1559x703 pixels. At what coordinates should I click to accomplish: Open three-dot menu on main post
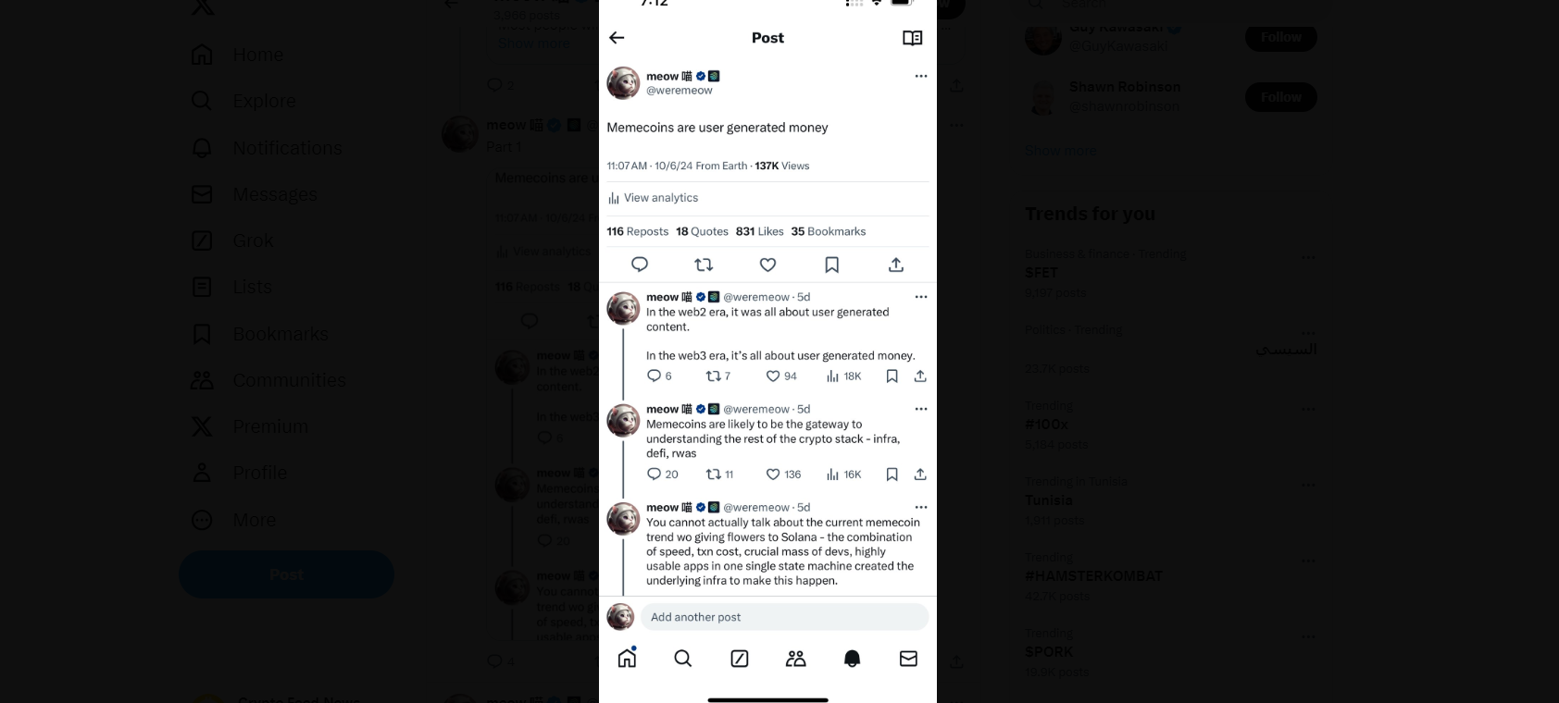[x=920, y=76]
